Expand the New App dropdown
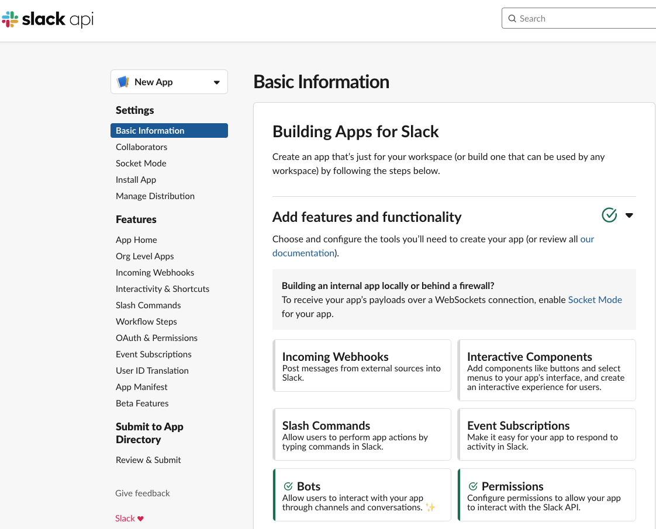The height and width of the screenshot is (529, 656). point(216,82)
